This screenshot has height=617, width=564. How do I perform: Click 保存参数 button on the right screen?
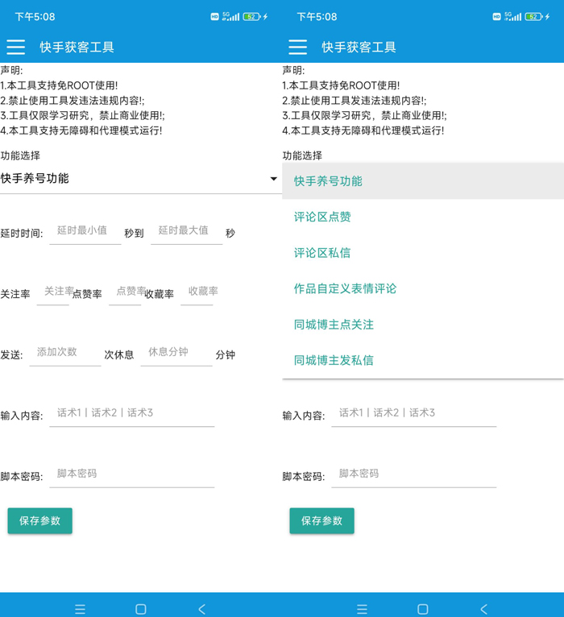click(x=322, y=521)
